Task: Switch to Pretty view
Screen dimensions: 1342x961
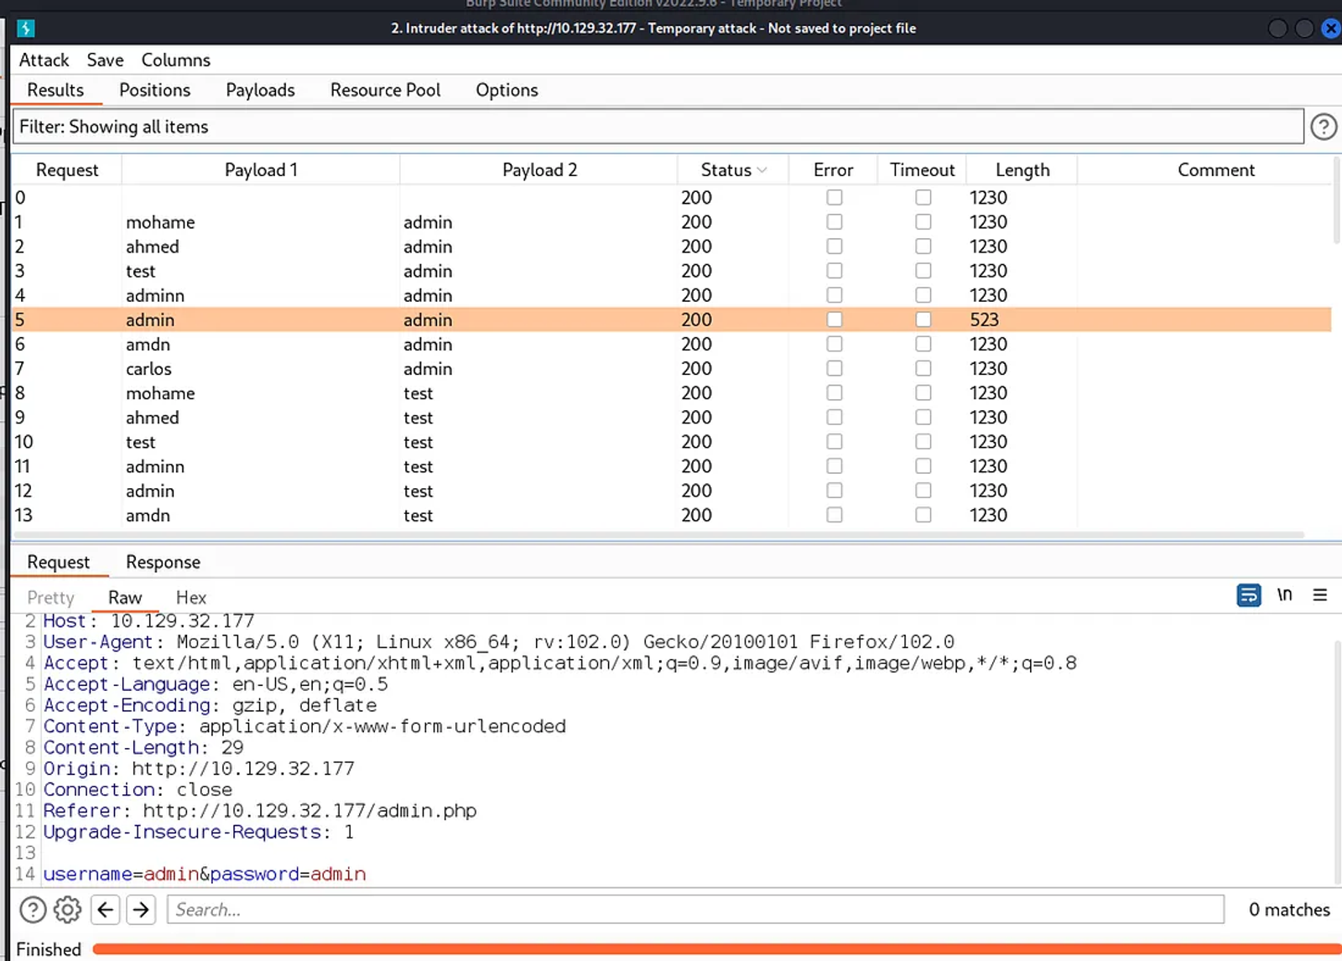Action: (50, 598)
